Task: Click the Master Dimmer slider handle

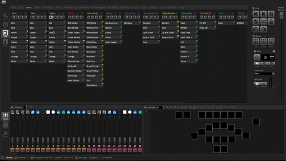Action: [x=282, y=15]
